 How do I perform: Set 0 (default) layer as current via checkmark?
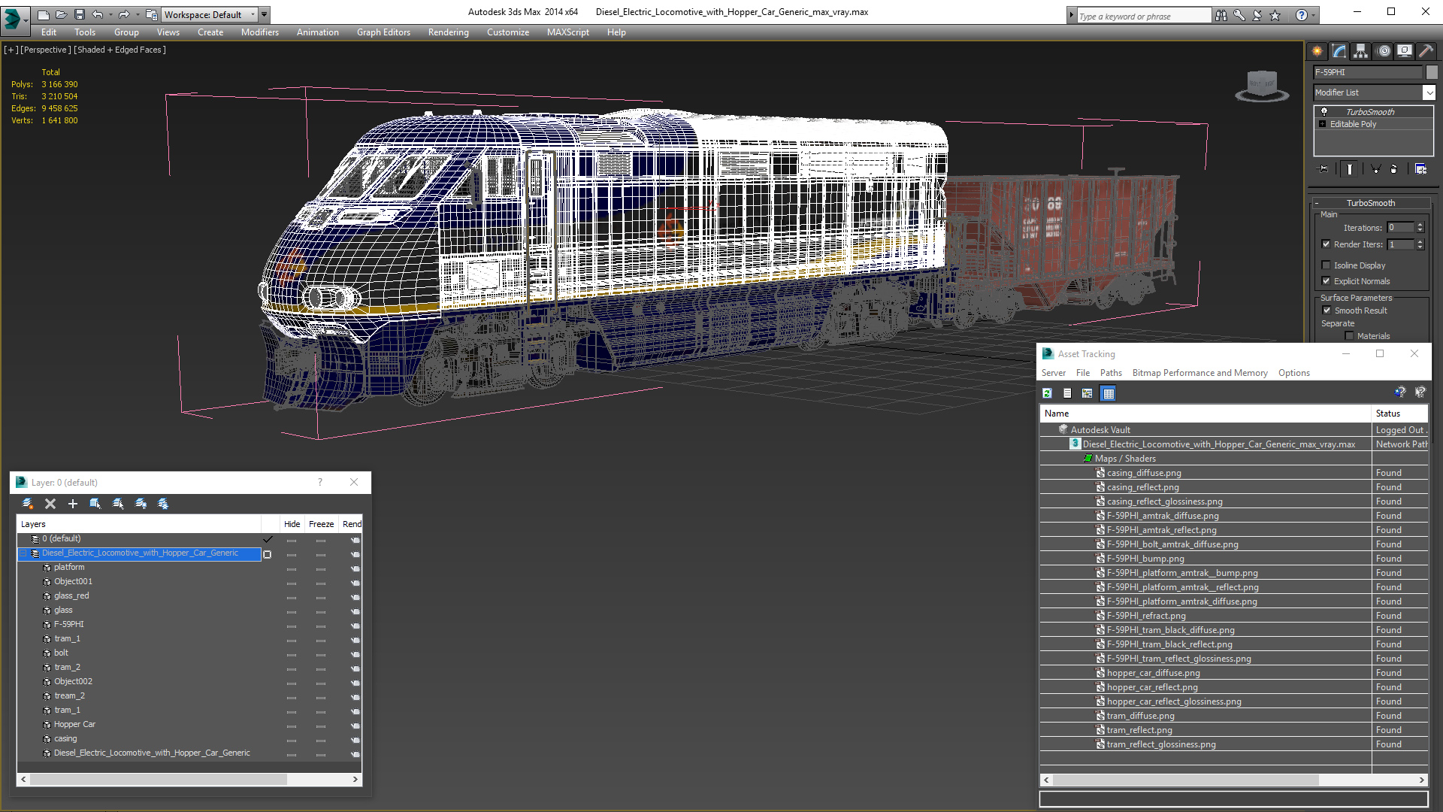point(268,539)
